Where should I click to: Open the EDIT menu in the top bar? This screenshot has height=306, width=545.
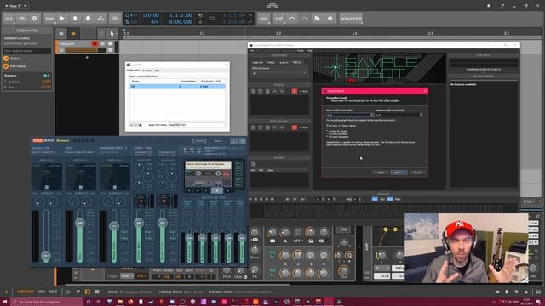point(279,19)
